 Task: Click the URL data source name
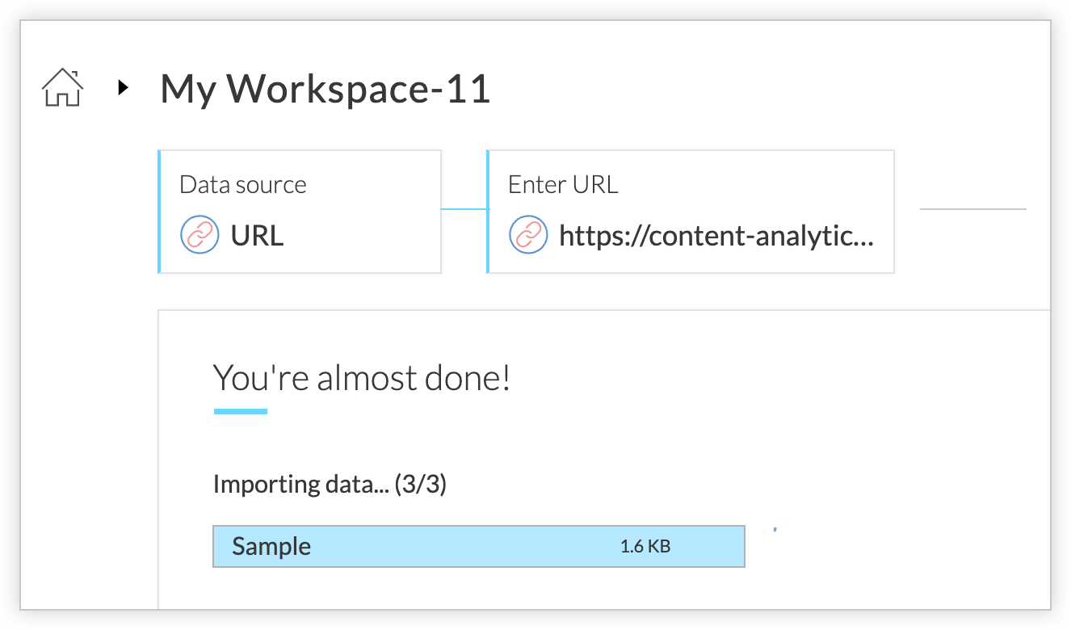pos(257,236)
